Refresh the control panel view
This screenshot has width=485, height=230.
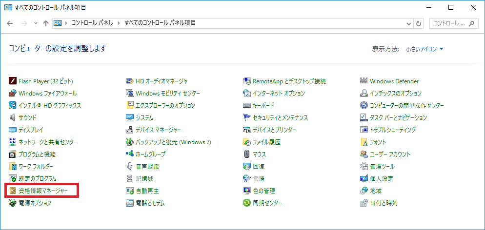(x=419, y=23)
